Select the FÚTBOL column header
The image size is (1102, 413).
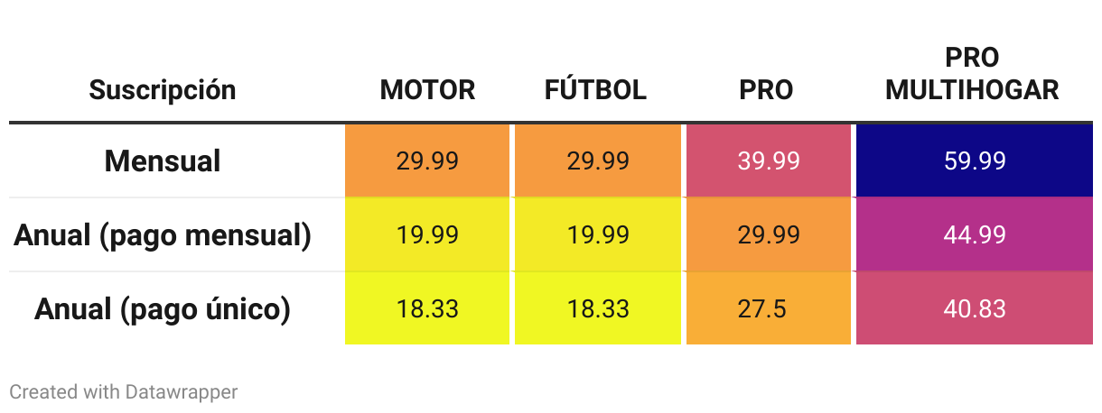(x=596, y=89)
